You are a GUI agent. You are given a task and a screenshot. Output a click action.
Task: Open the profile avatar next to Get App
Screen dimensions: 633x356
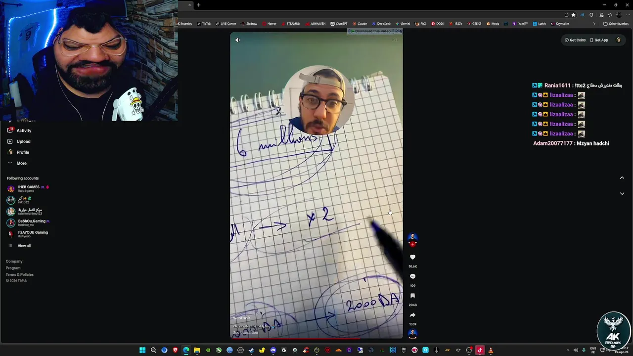pos(618,40)
